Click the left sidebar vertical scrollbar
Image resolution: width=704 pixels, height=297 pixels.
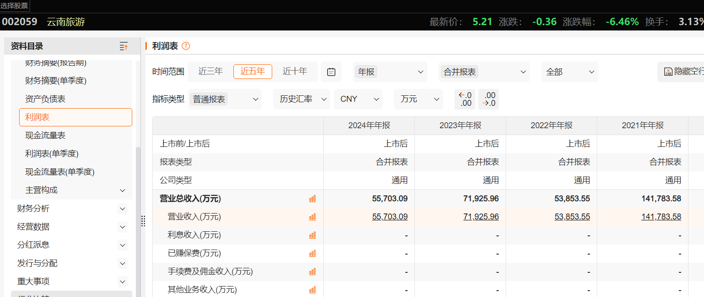(138, 221)
